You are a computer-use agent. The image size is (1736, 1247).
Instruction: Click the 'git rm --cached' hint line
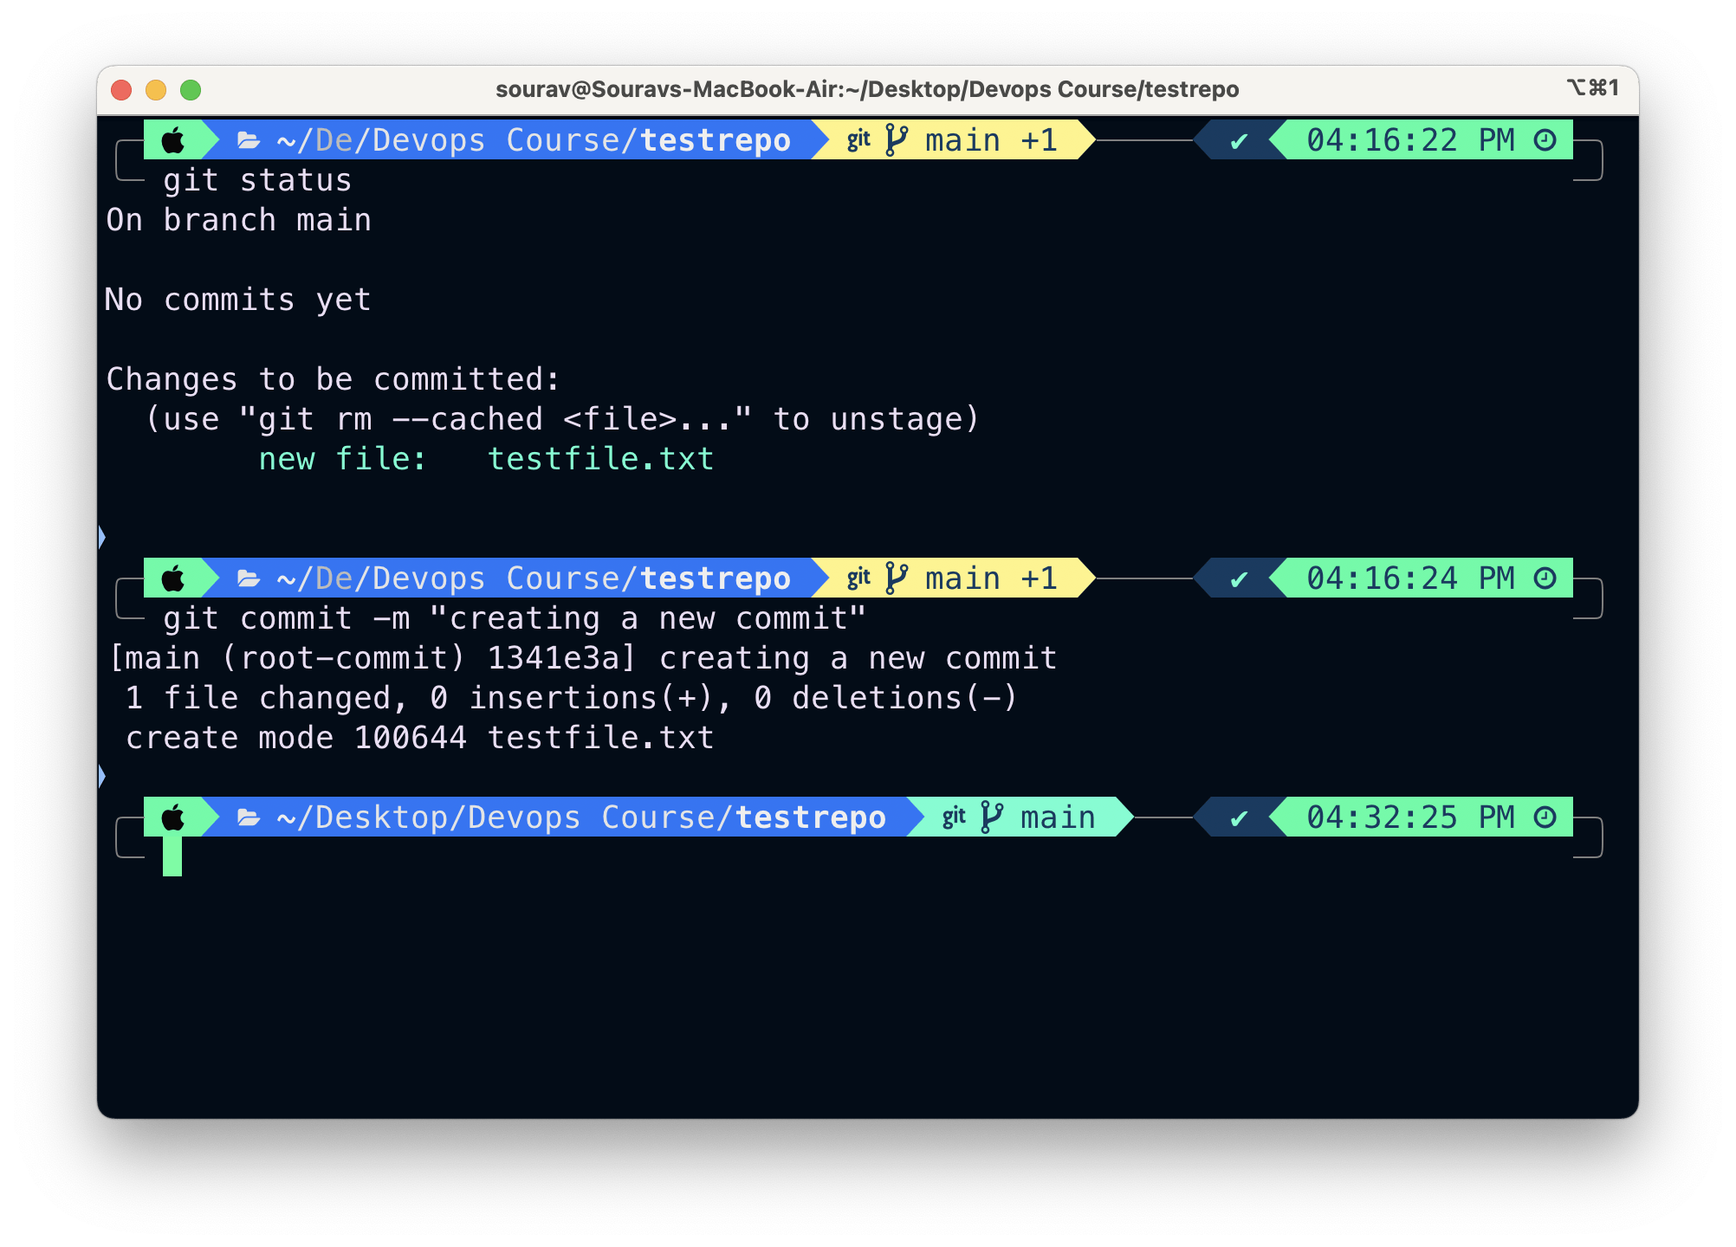tap(562, 420)
